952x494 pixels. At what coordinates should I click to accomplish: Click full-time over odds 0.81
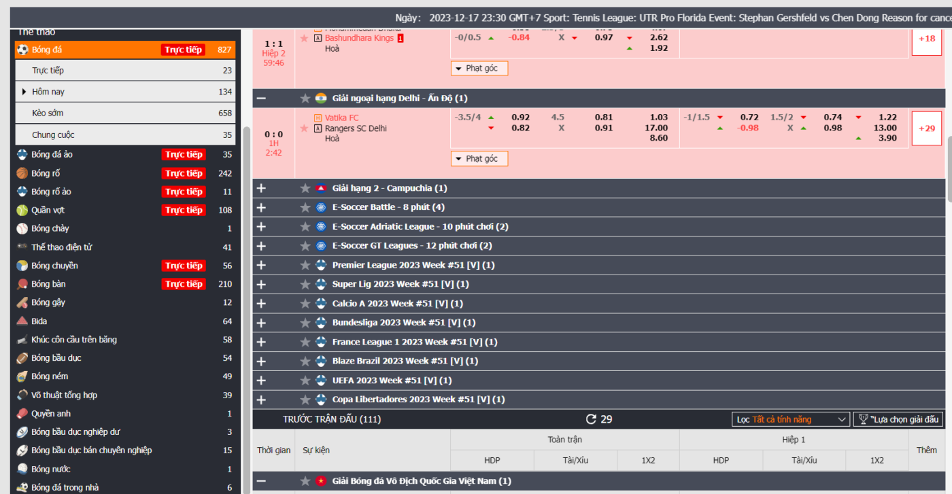pyautogui.click(x=603, y=118)
